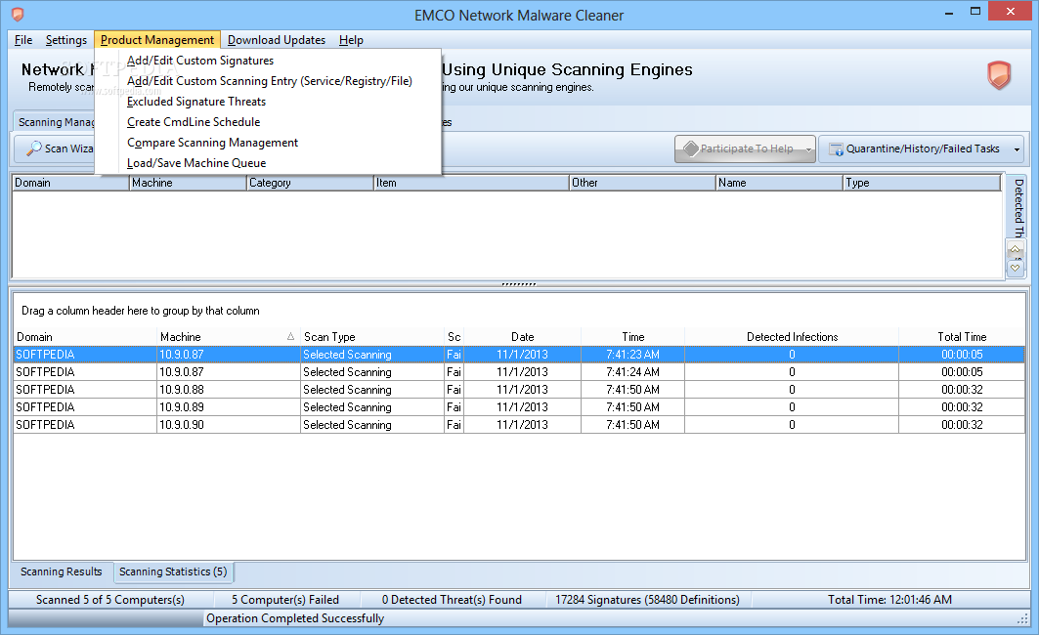This screenshot has height=635, width=1039.
Task: Sort by Category column header
Action: (x=310, y=183)
